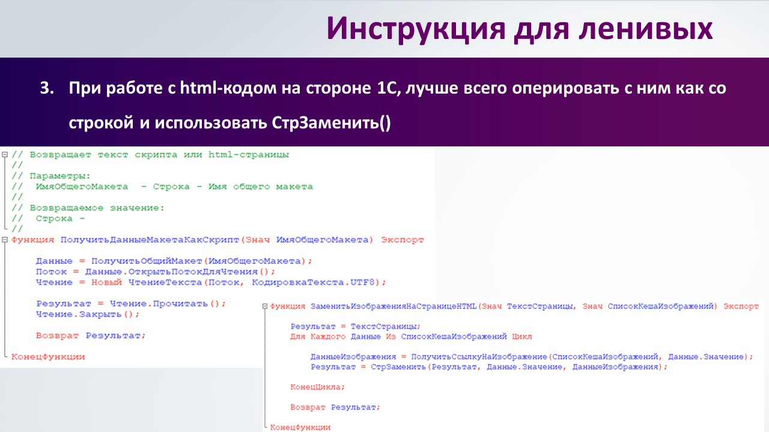
Task: Click function name ПолучитьДанныеМакетаКакСкрипт in its declaration
Action: (150, 240)
